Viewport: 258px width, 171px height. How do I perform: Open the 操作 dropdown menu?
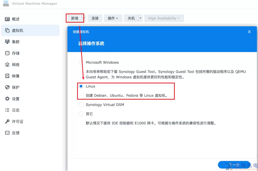113,18
